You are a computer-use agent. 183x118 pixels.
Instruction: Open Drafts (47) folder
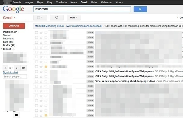pos(9,45)
